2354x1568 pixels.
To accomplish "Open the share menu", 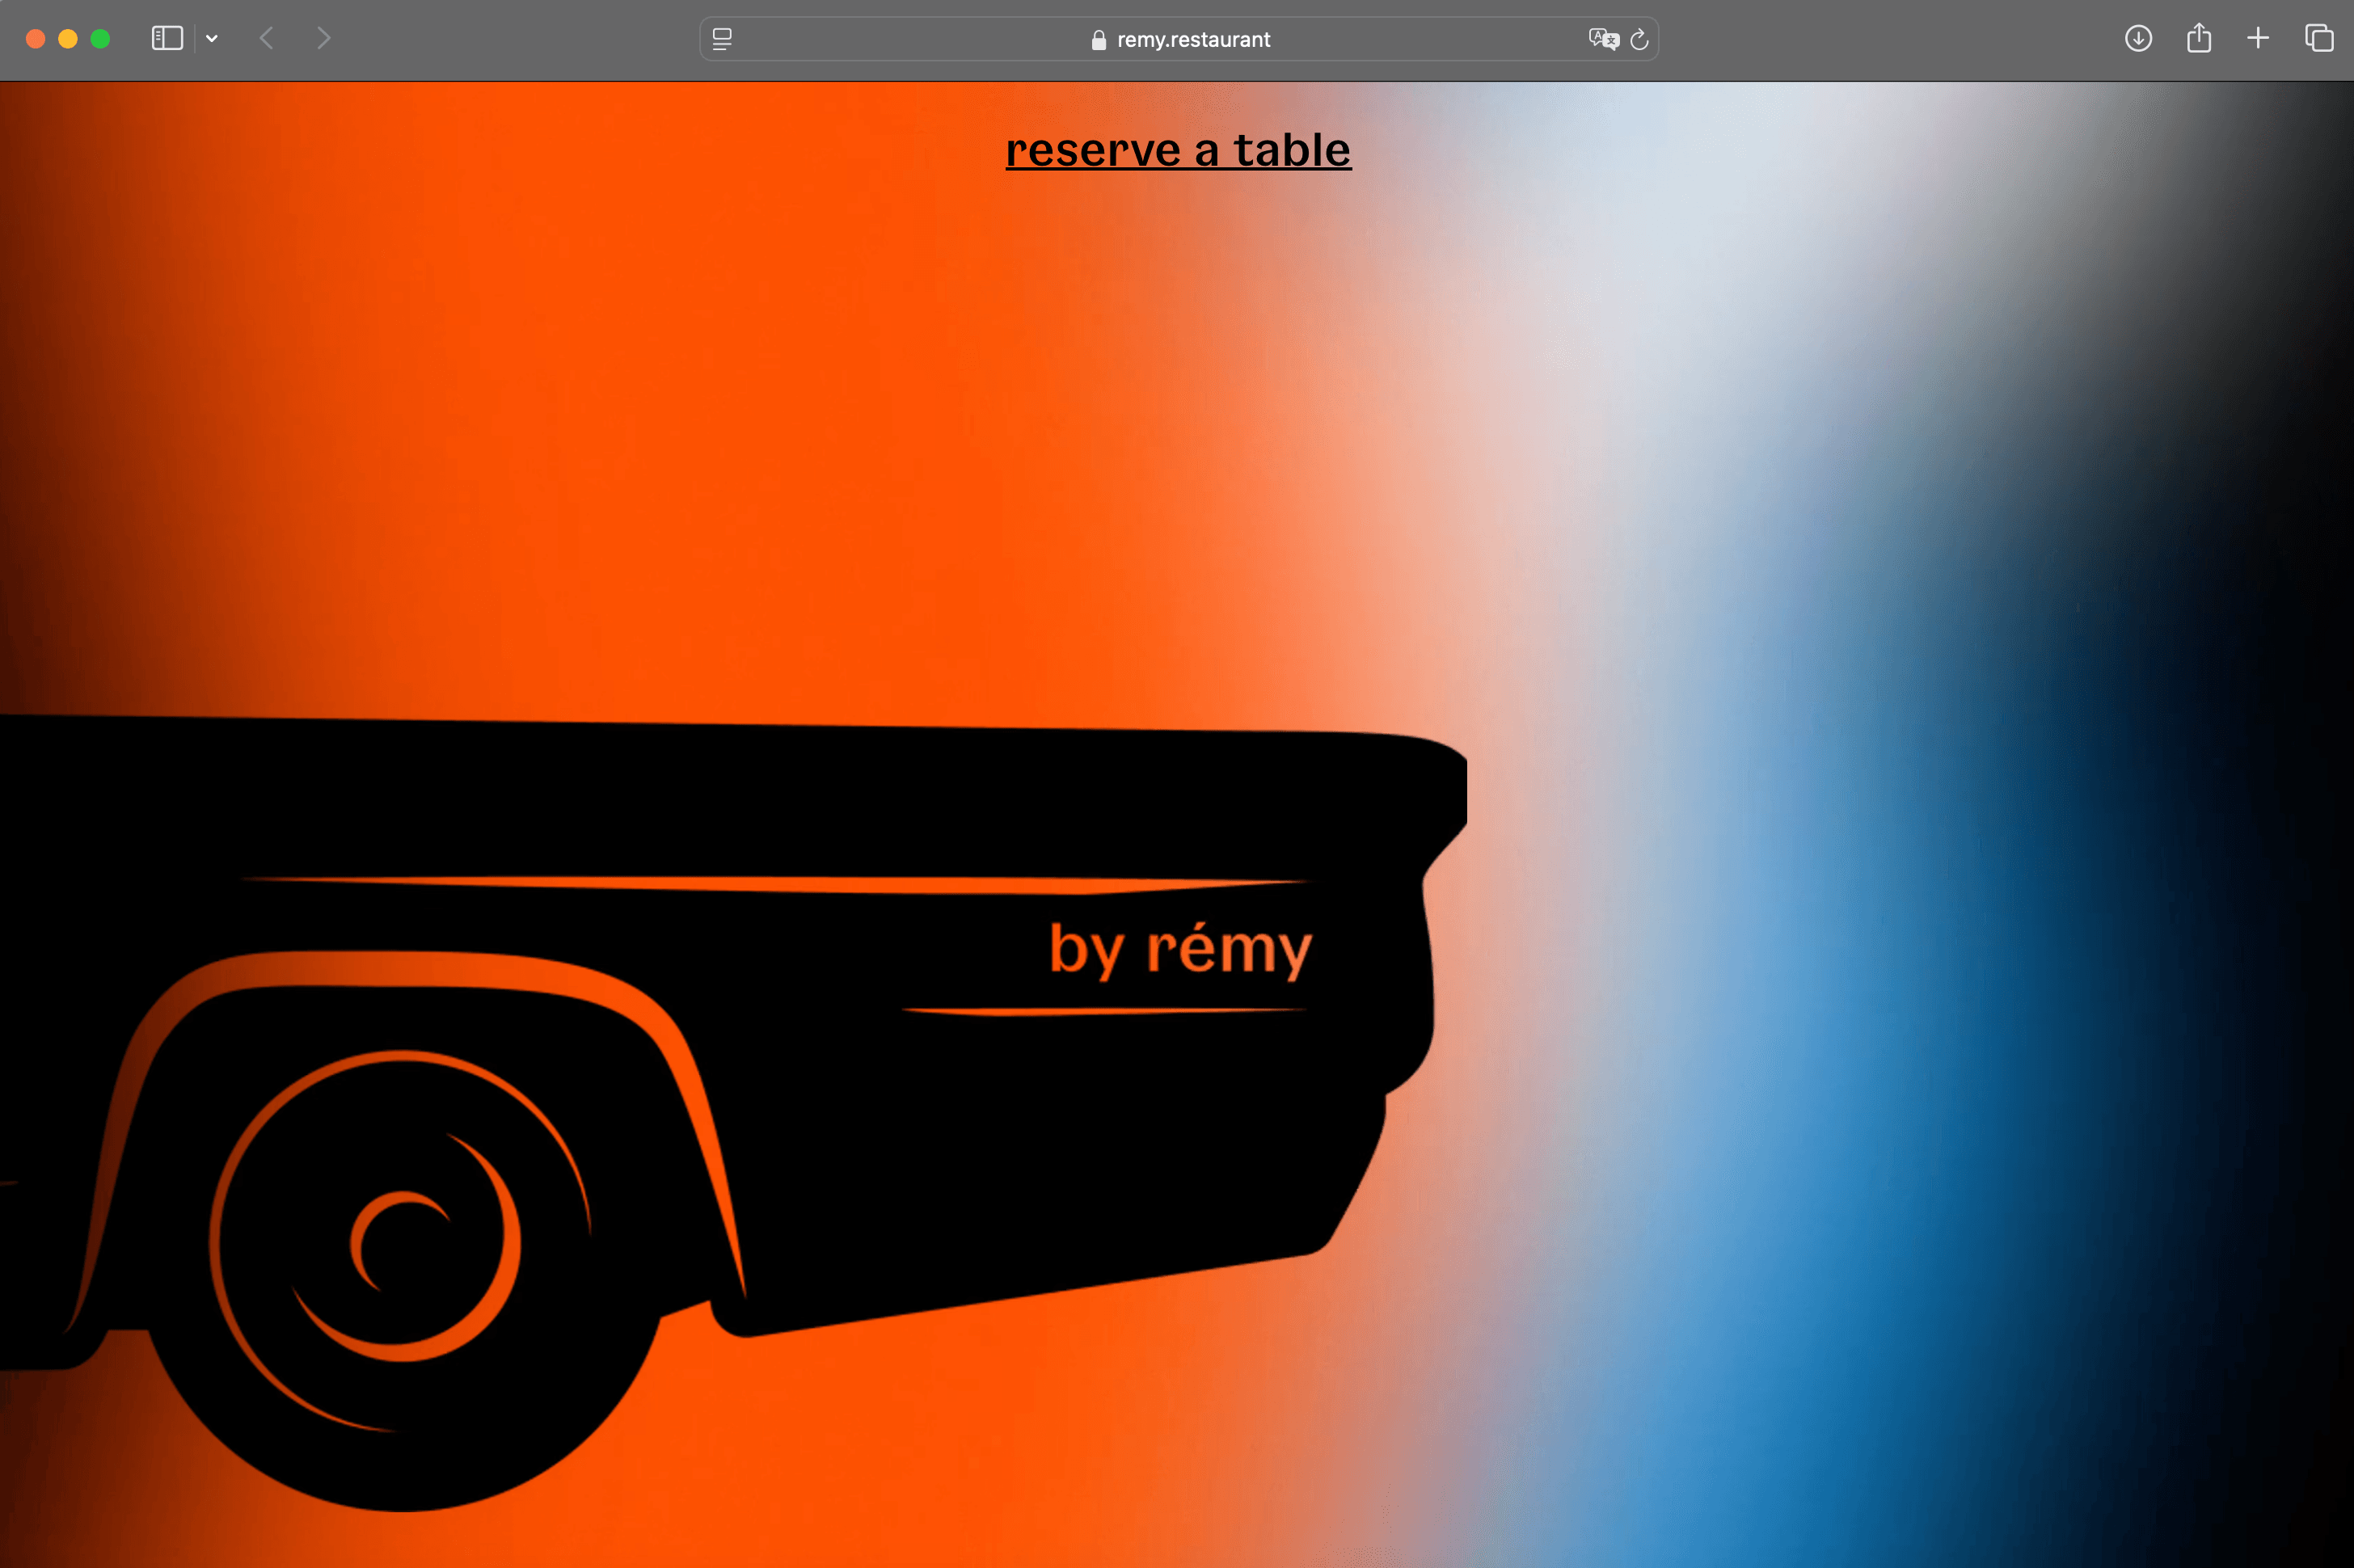I will (2198, 38).
